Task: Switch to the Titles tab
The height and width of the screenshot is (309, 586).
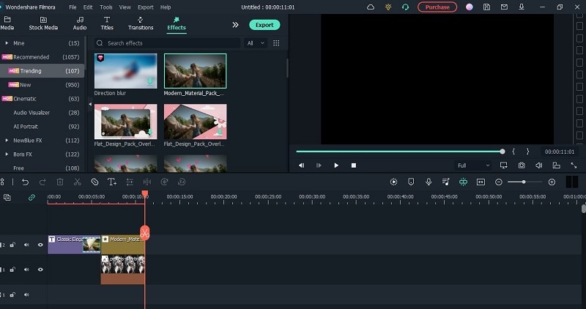Action: pyautogui.click(x=107, y=23)
